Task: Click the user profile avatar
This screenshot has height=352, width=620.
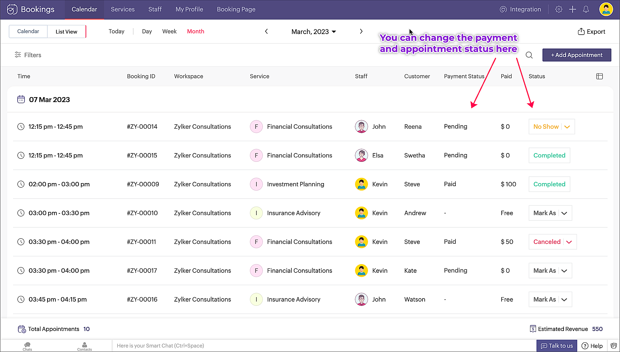Action: tap(606, 9)
